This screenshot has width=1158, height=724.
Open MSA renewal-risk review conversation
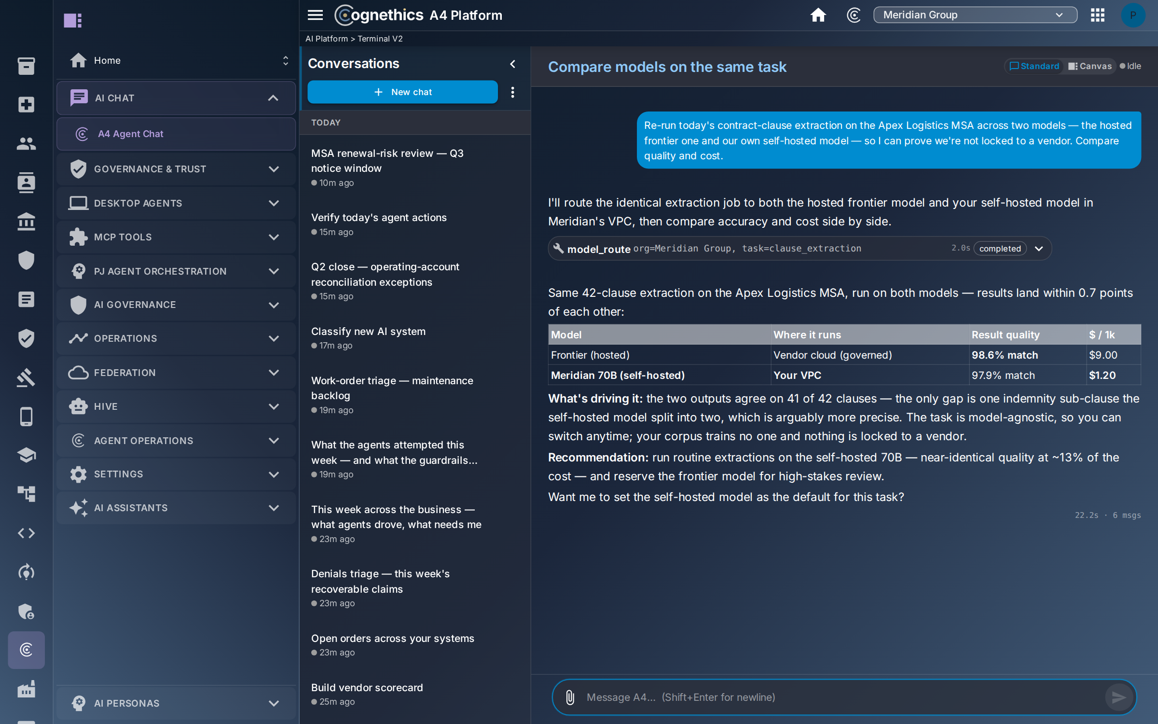point(415,167)
